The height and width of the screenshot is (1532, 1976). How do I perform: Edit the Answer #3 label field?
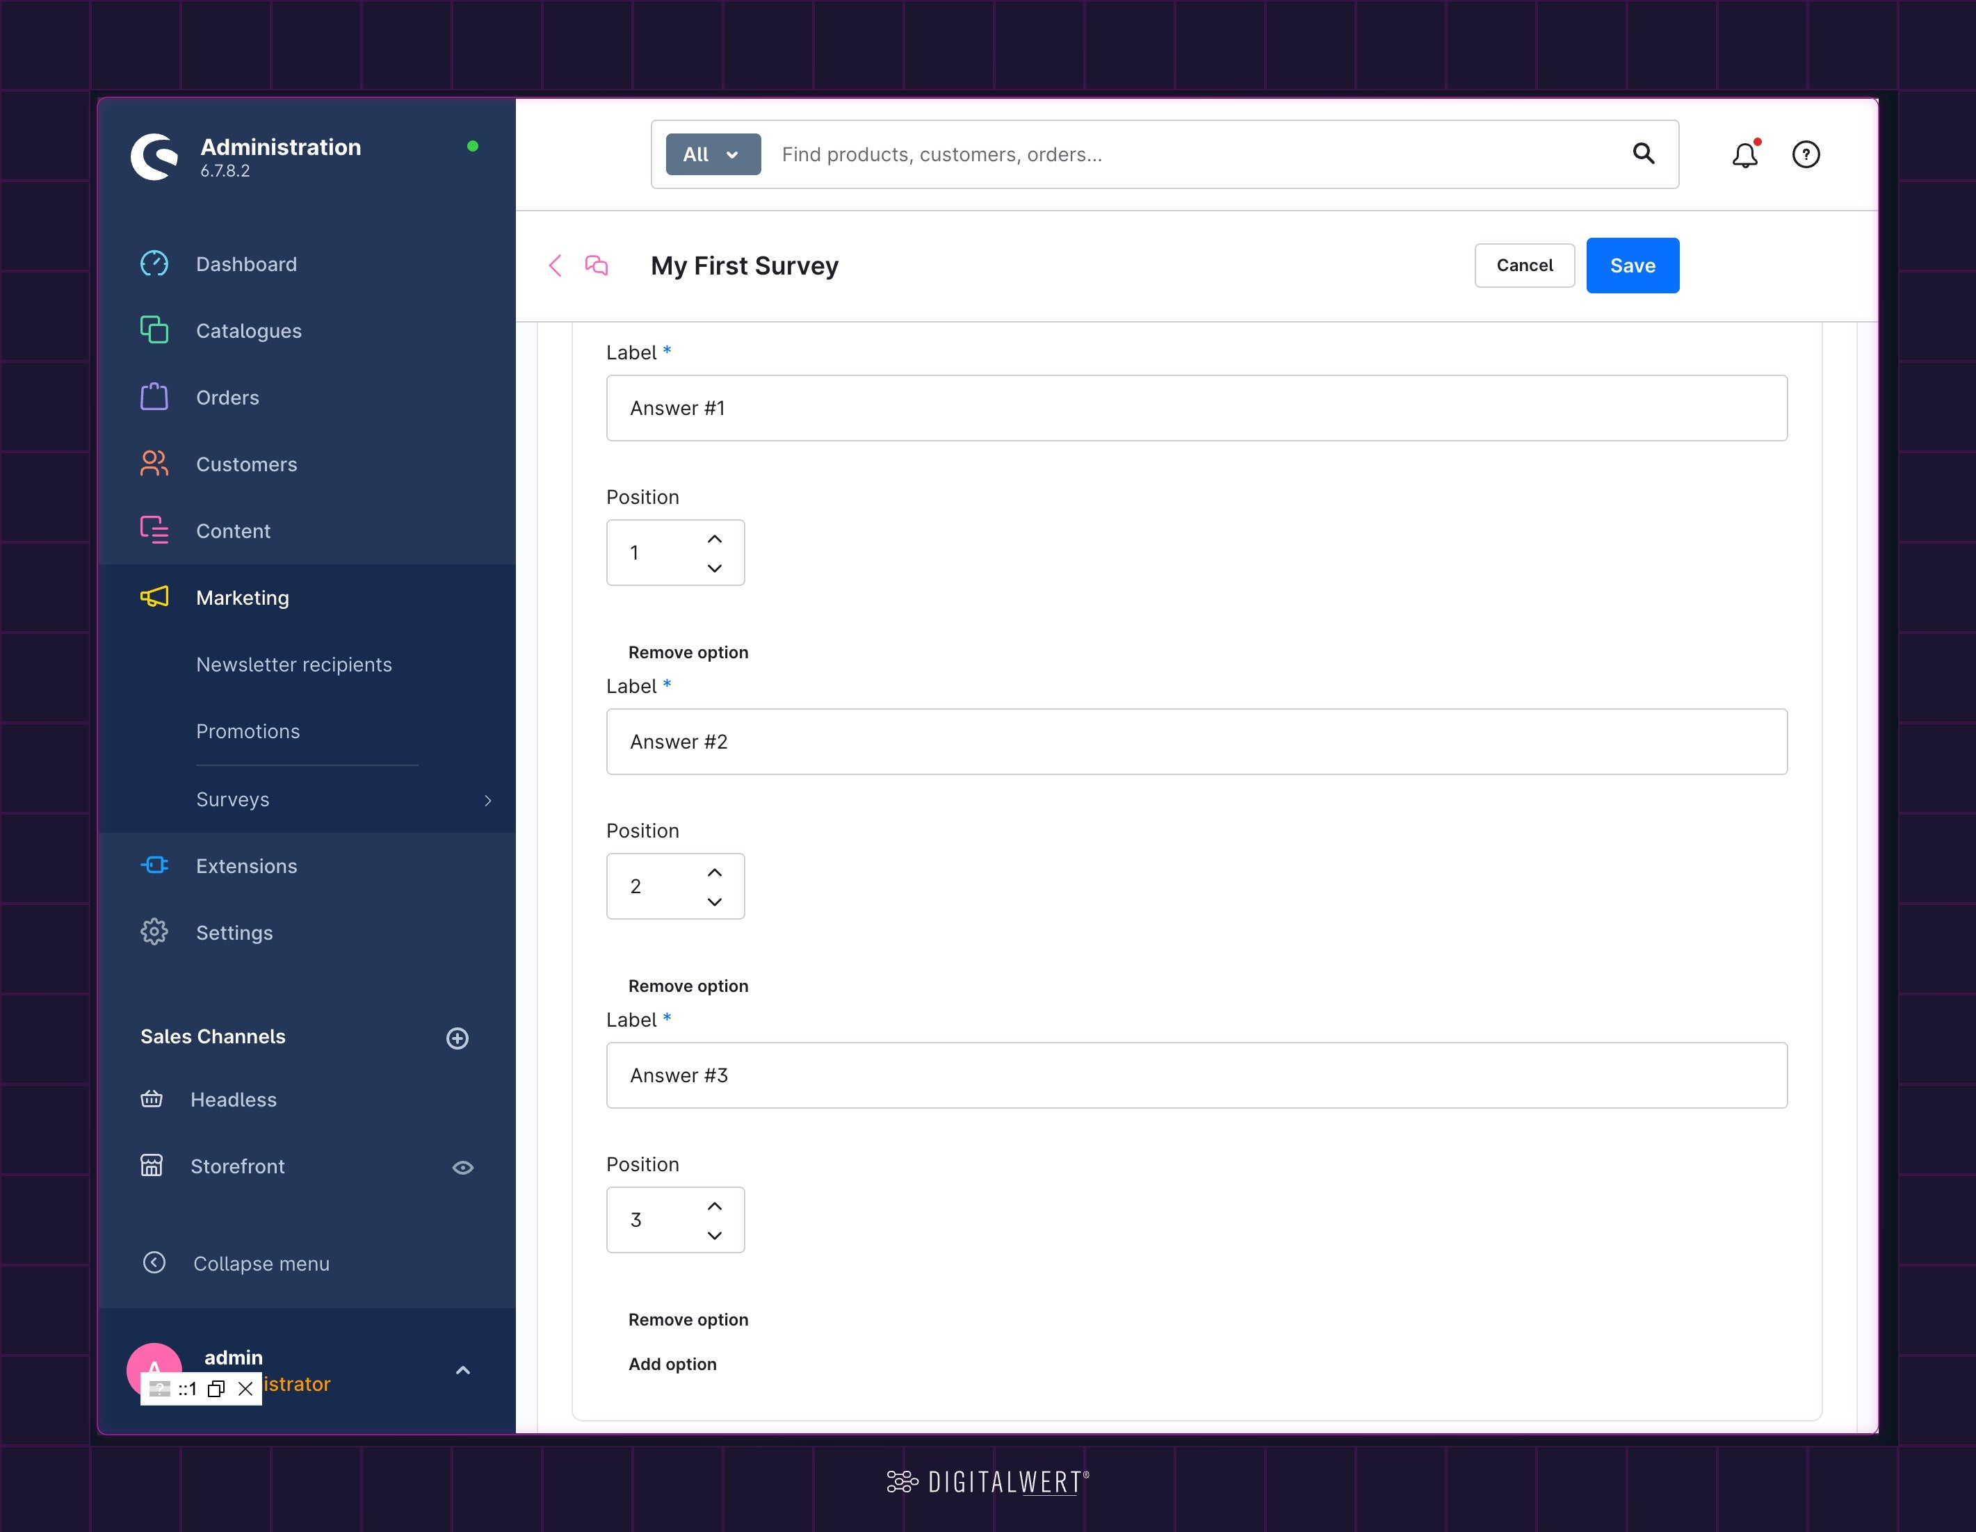pos(1196,1076)
